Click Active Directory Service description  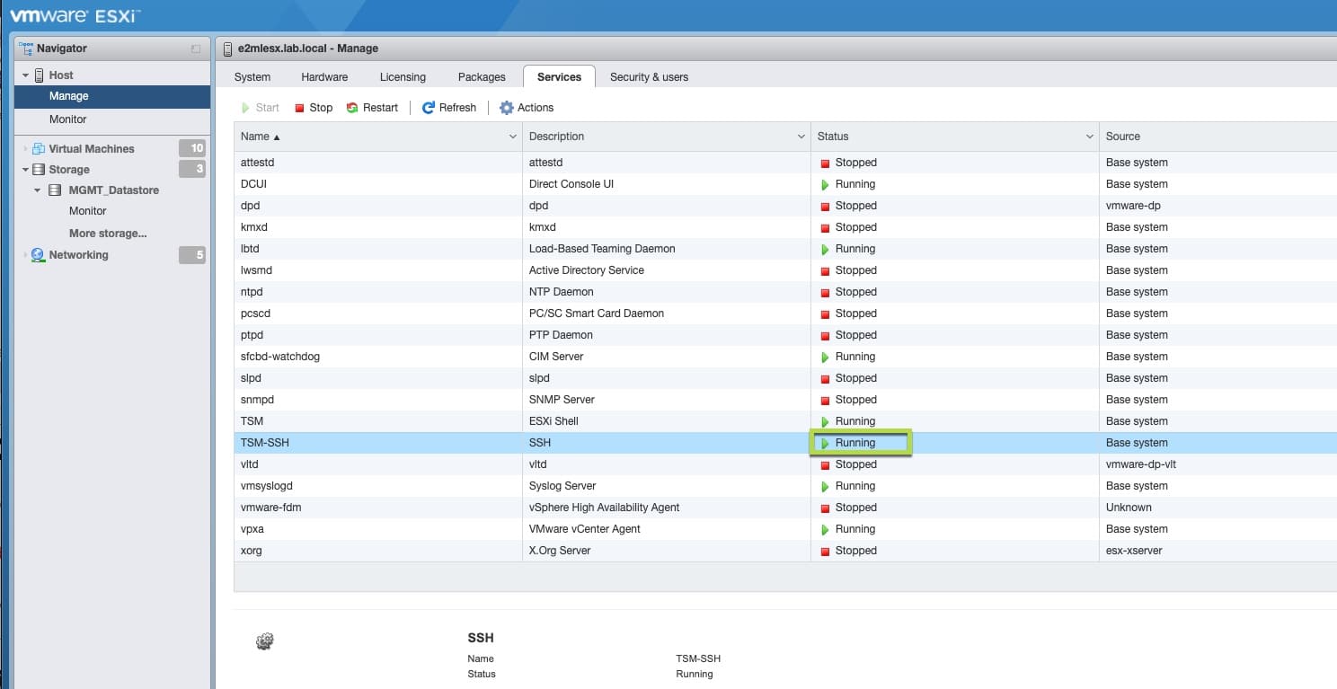(587, 270)
